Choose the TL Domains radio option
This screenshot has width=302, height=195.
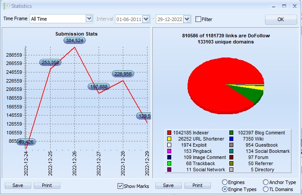(x=265, y=189)
